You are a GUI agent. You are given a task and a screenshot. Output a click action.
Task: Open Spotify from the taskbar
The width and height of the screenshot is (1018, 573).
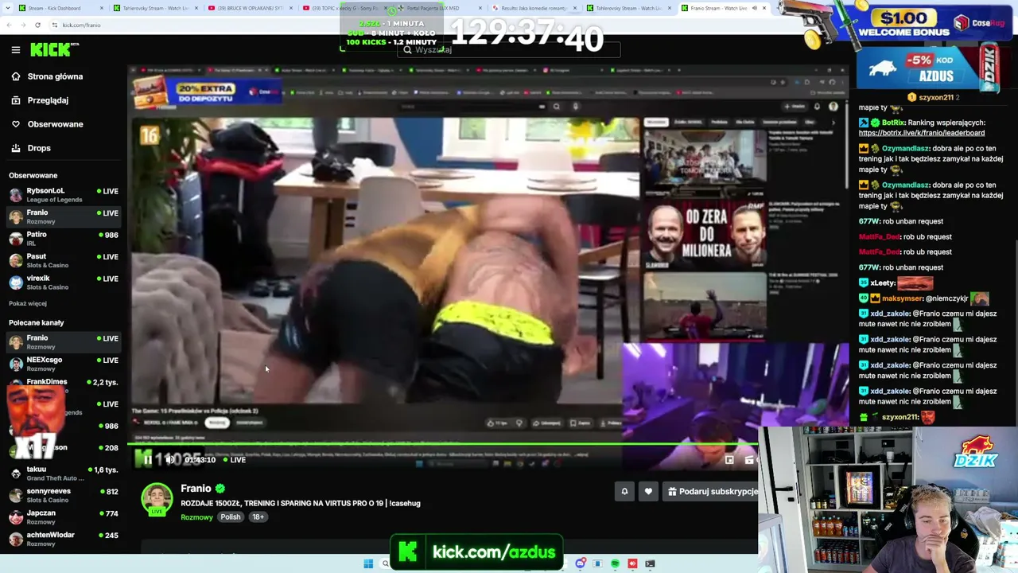coord(616,564)
